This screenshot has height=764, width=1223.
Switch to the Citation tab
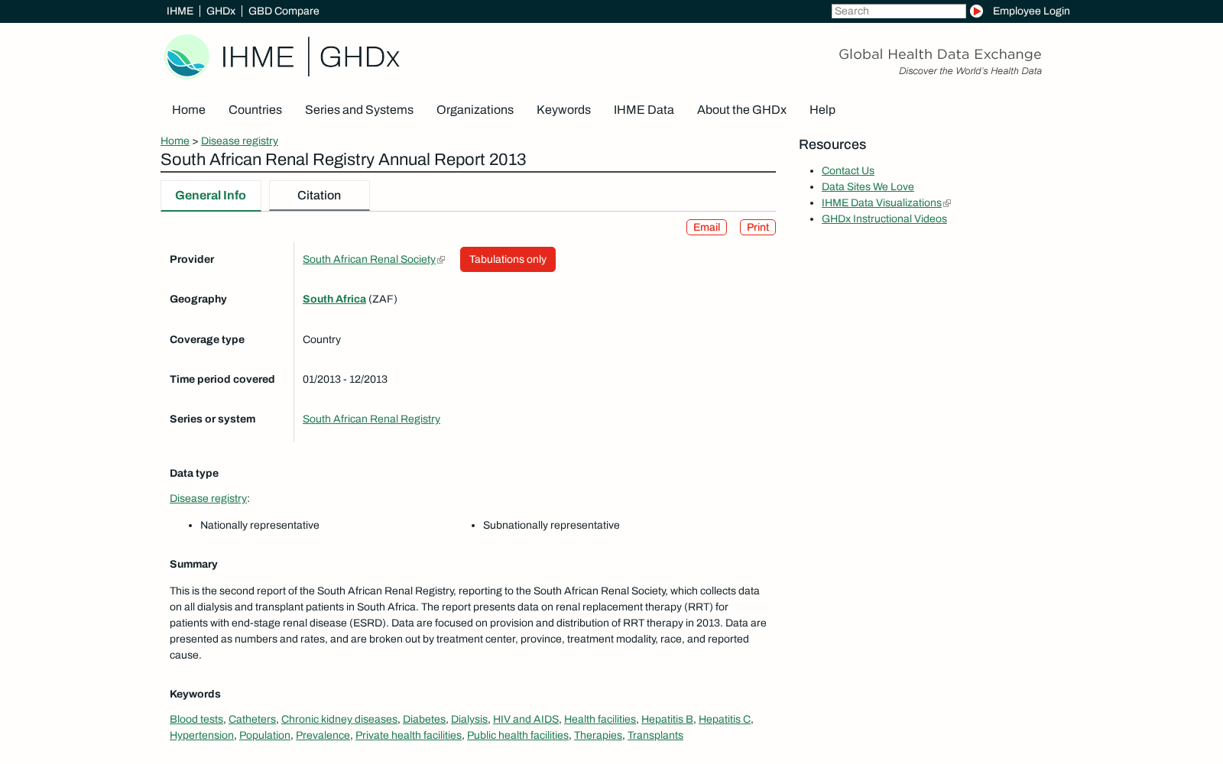coord(320,196)
